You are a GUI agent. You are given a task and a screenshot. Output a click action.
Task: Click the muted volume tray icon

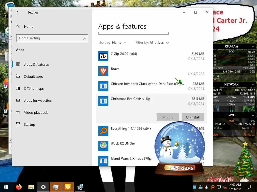coord(225,187)
